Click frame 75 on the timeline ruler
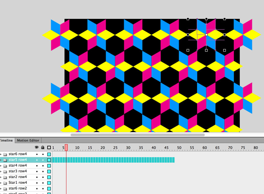Image resolution: width=264 pixels, height=194 pixels. click(243, 148)
